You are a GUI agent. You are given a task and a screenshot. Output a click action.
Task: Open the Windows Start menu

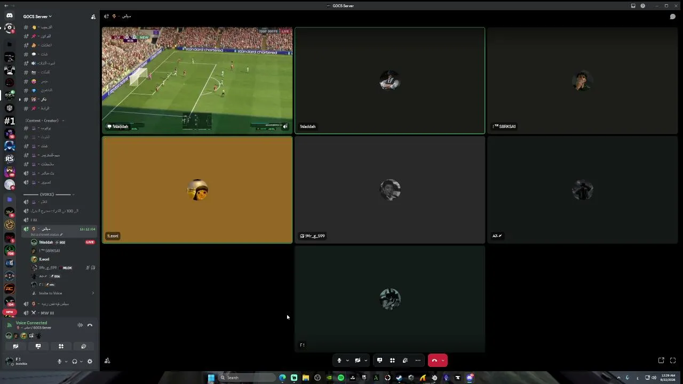tap(211, 378)
